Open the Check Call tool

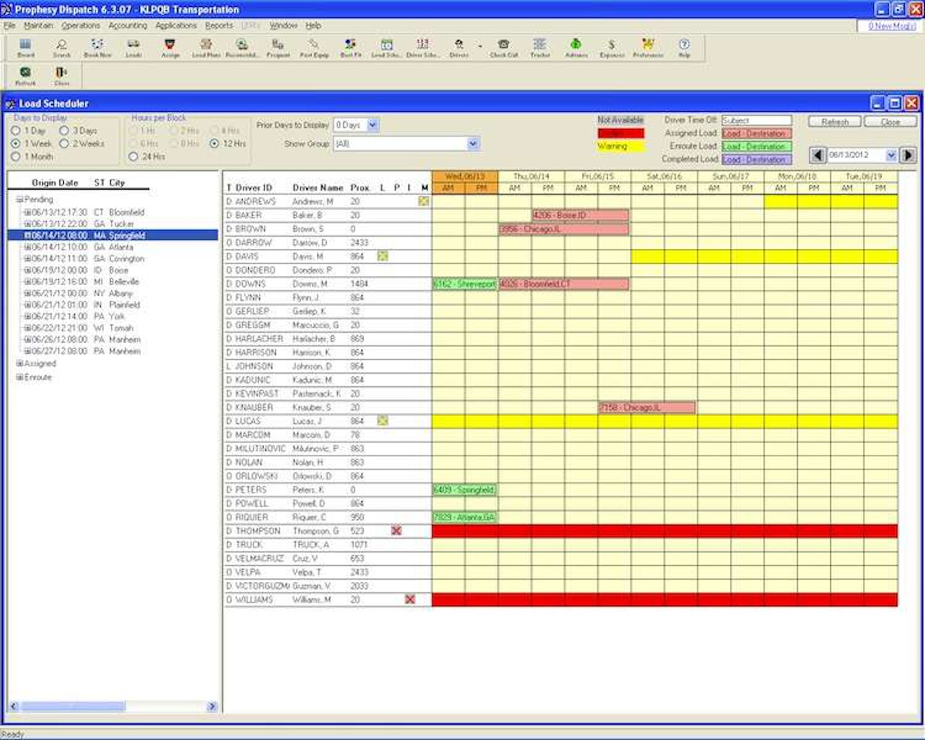[x=503, y=46]
